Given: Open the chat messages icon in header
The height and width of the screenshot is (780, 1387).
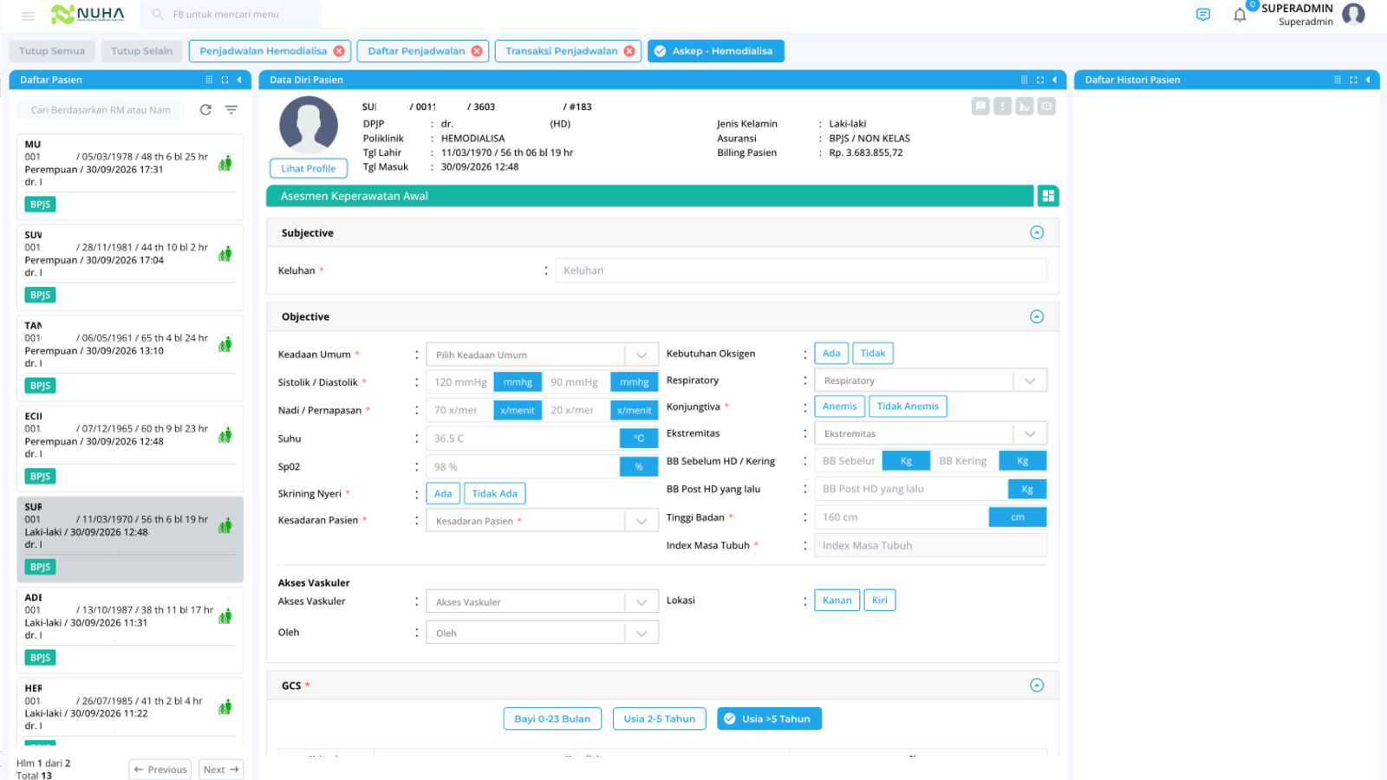Looking at the screenshot, I should tap(1203, 15).
